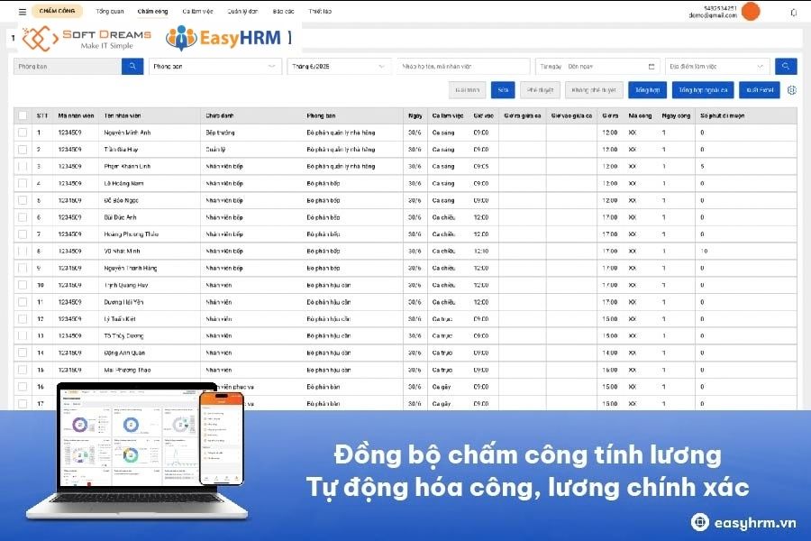Click the CHẤM CÔNG module badge
The width and height of the screenshot is (811, 541).
pos(57,11)
